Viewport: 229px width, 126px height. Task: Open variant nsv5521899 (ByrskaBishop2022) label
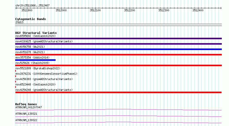click(x=38, y=68)
